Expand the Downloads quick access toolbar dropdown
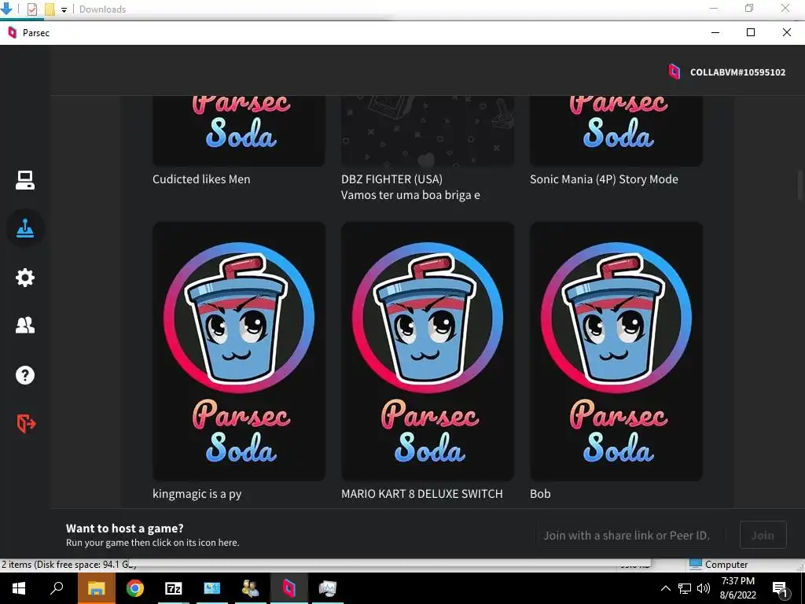This screenshot has width=805, height=604. pos(64,9)
